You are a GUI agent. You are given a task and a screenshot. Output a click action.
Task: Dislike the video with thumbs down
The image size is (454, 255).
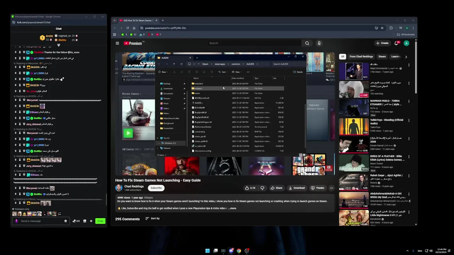(x=262, y=188)
